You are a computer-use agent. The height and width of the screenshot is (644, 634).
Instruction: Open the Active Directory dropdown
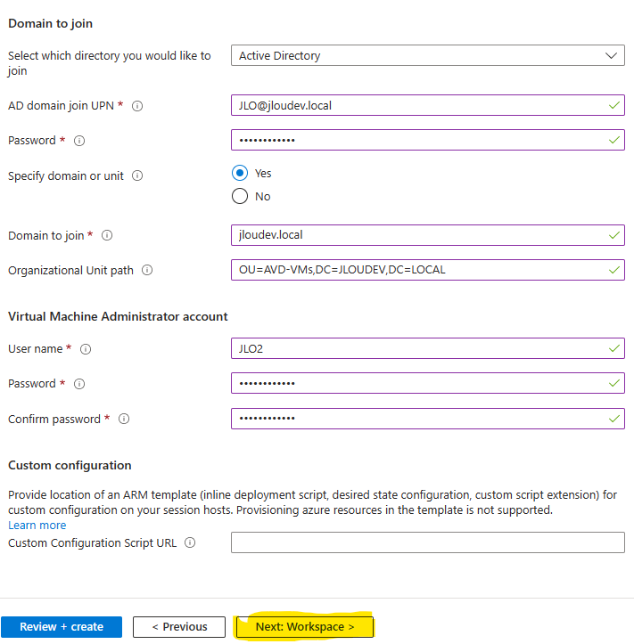click(428, 55)
